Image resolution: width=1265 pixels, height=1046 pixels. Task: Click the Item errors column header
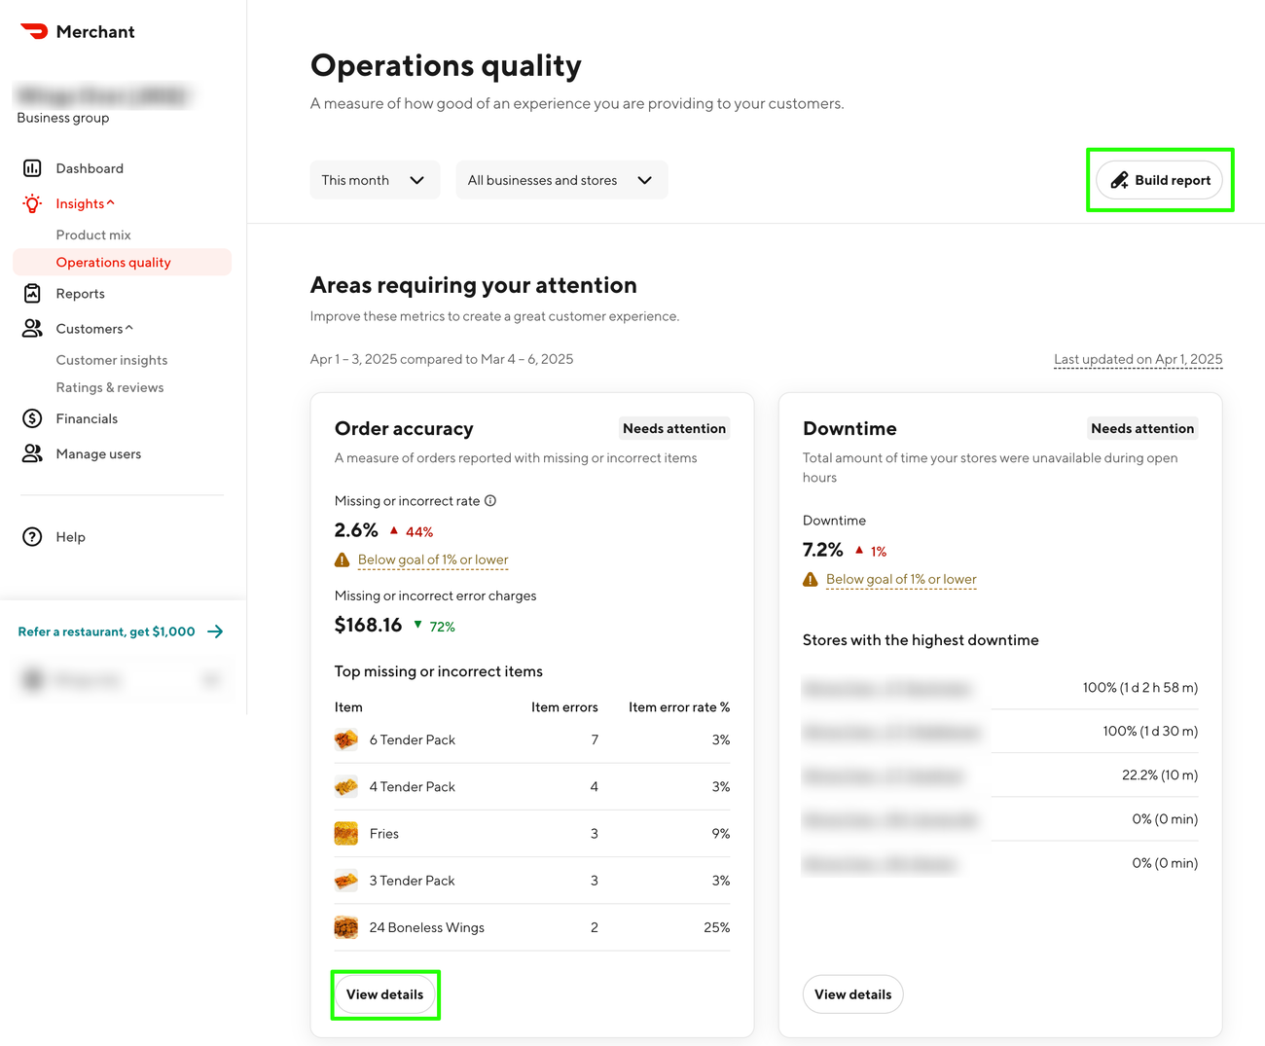564,707
